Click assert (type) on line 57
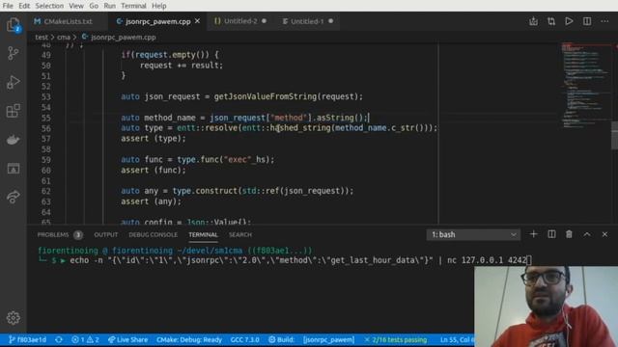618x347 pixels. pos(153,139)
